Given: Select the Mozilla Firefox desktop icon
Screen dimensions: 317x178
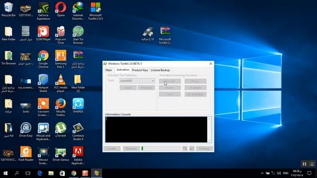Looking at the screenshot, I should click(60, 107).
